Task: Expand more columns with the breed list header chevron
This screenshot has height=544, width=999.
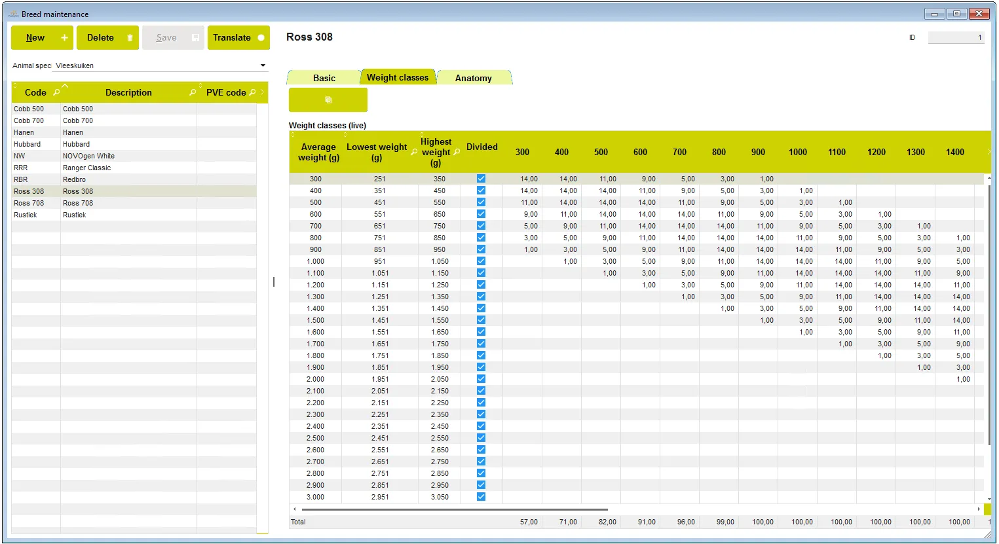Action: pyautogui.click(x=263, y=92)
